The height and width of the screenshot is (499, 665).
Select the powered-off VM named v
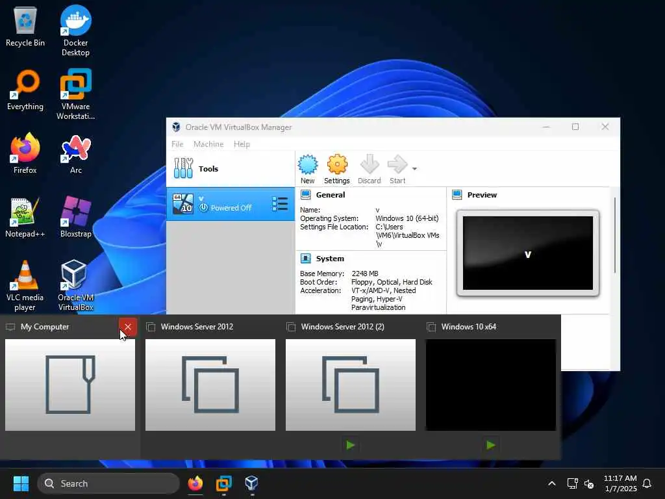pos(231,204)
